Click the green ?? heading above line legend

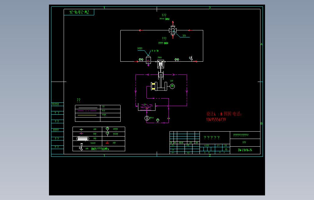click(x=79, y=100)
